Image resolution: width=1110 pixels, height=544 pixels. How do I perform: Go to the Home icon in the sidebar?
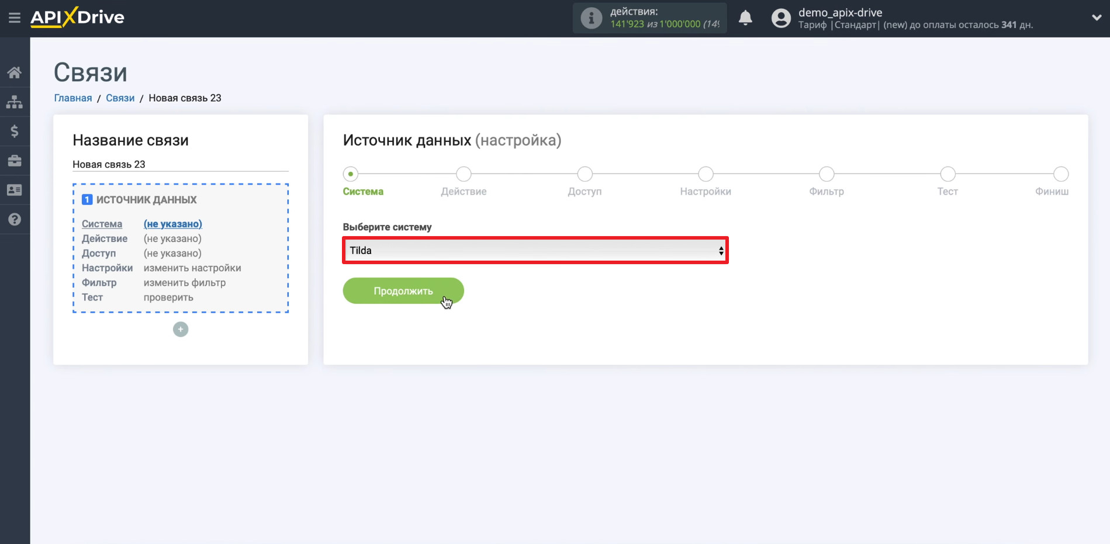pos(15,72)
